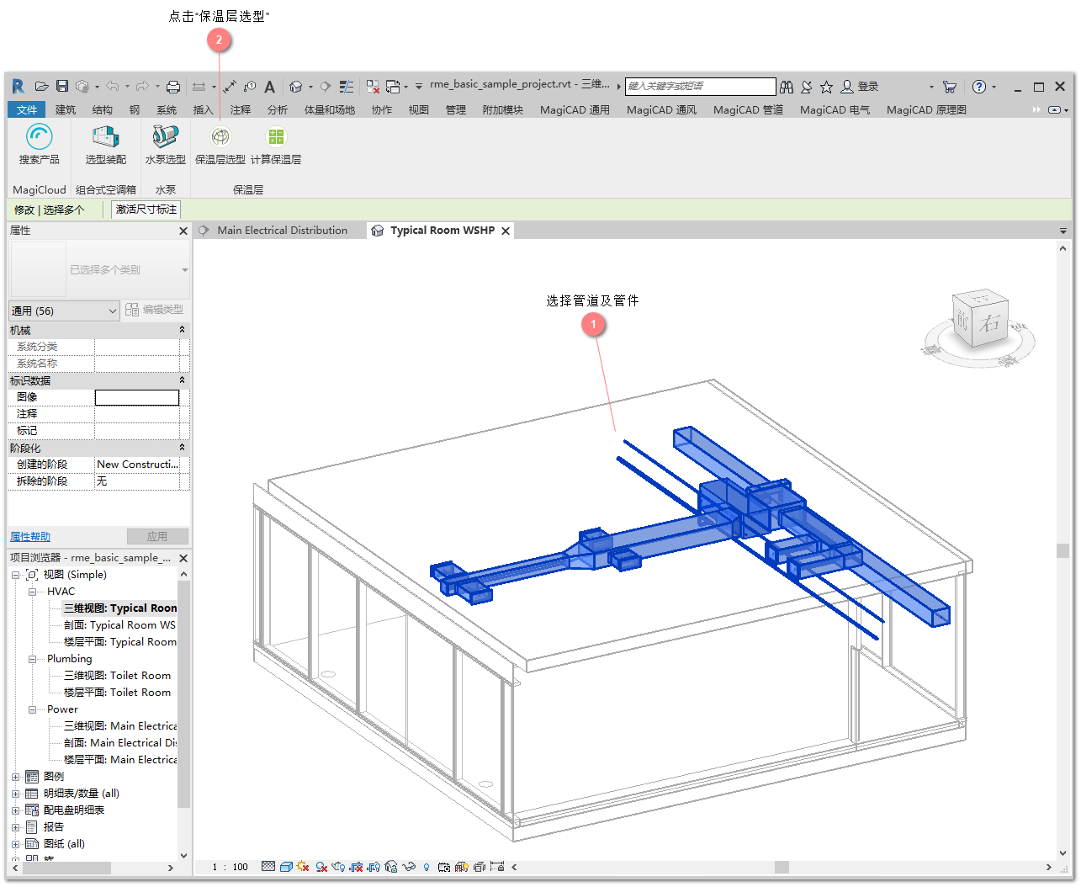Click the 搜索产品 MagiCloud icon
Image resolution: width=1081 pixels, height=887 pixels.
pos(39,136)
